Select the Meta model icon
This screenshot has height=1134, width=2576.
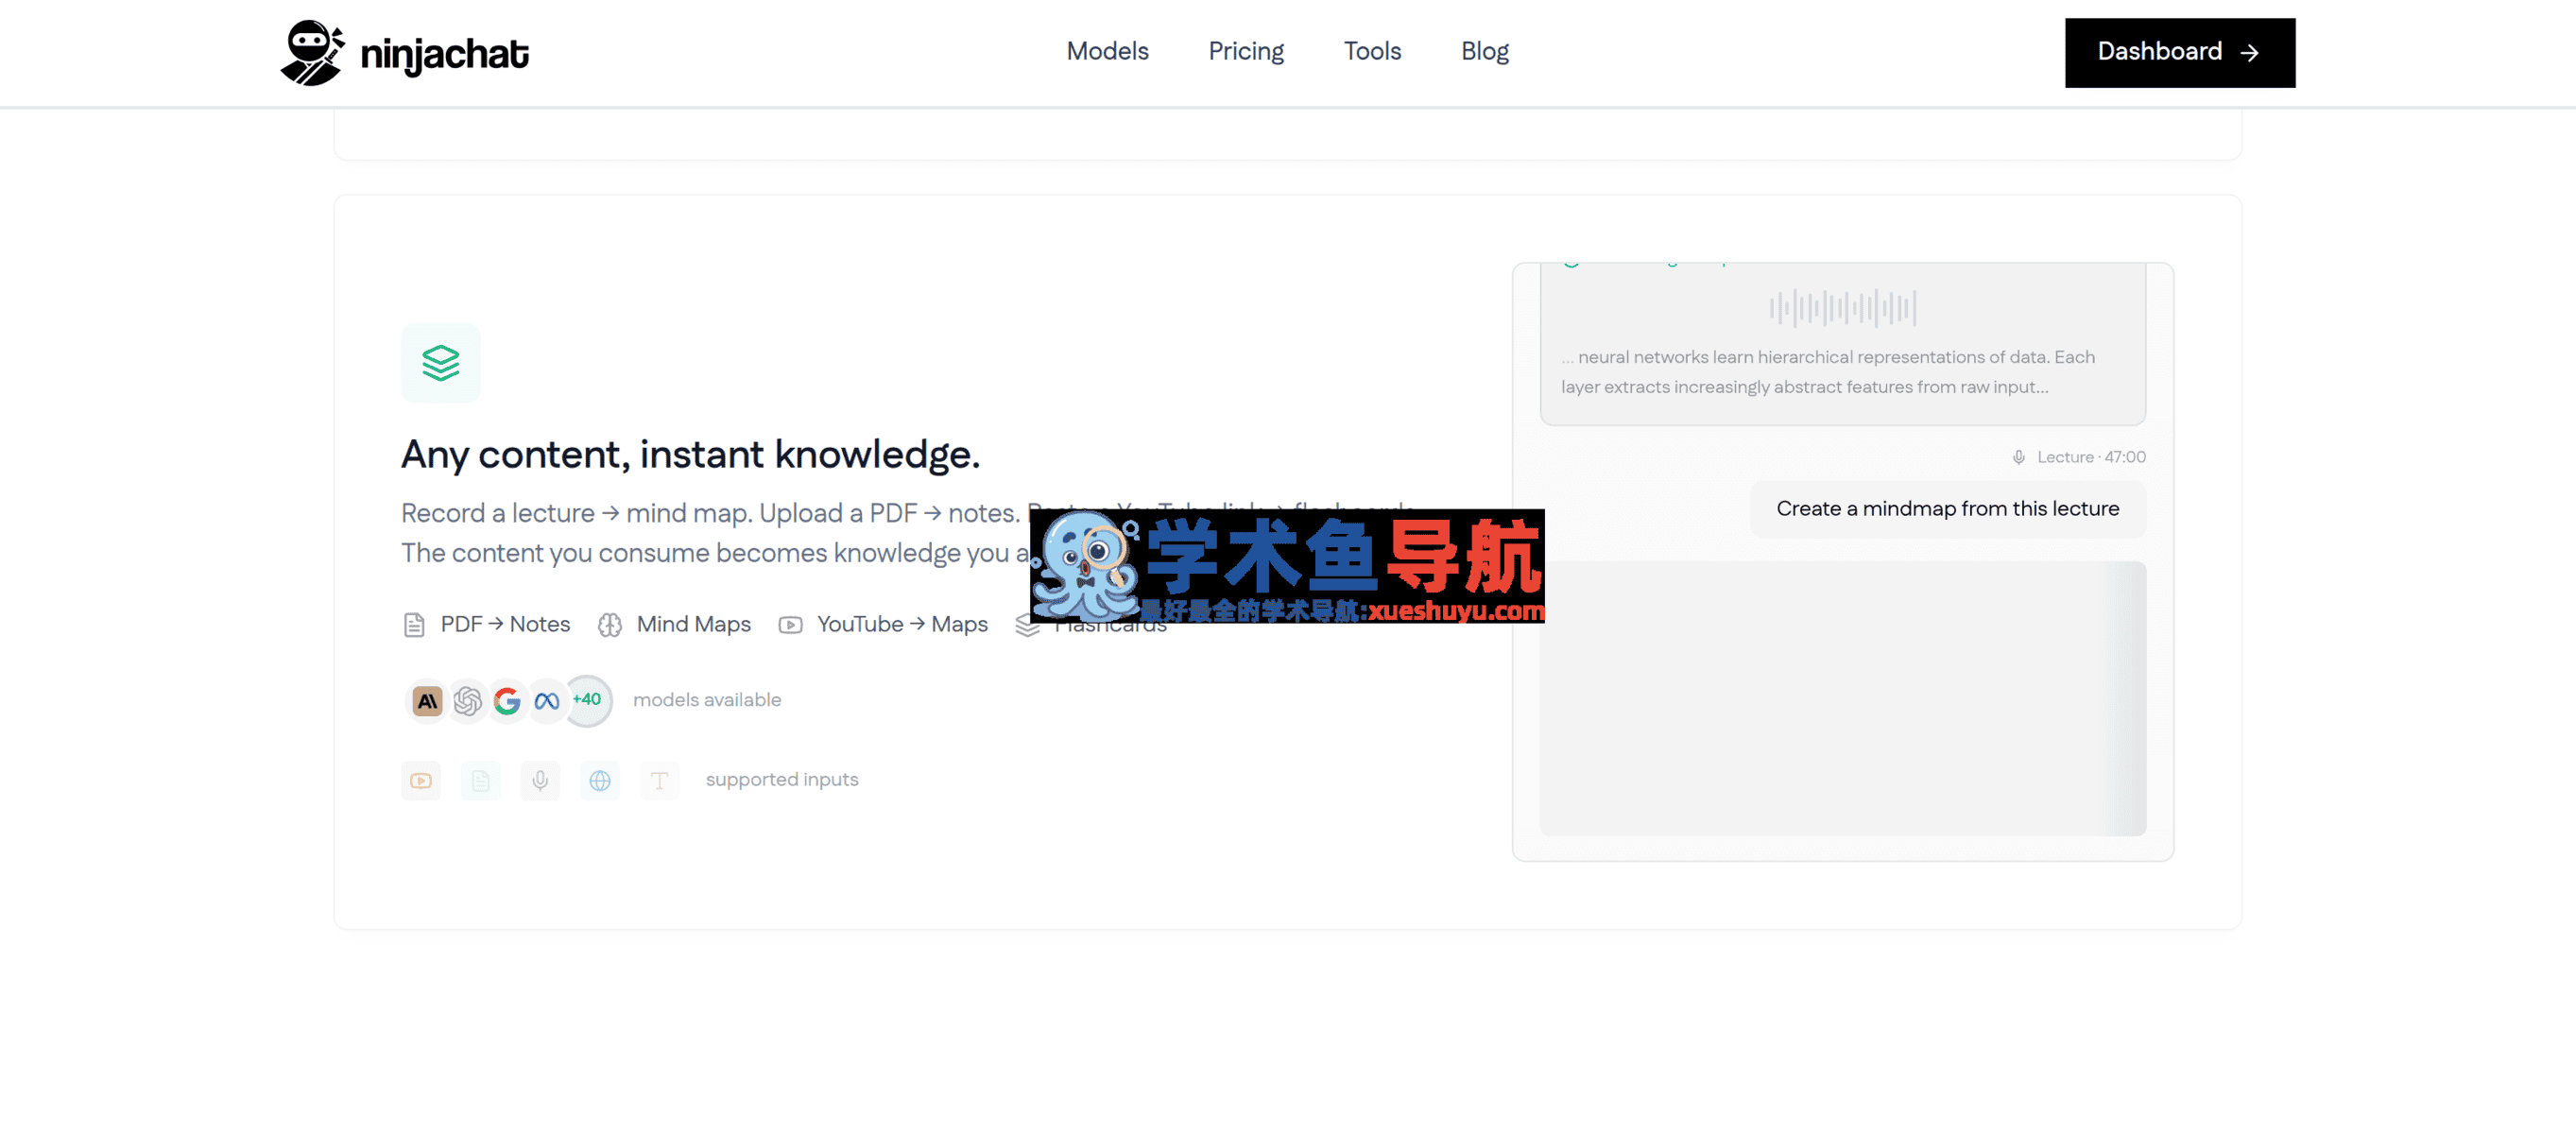click(547, 701)
